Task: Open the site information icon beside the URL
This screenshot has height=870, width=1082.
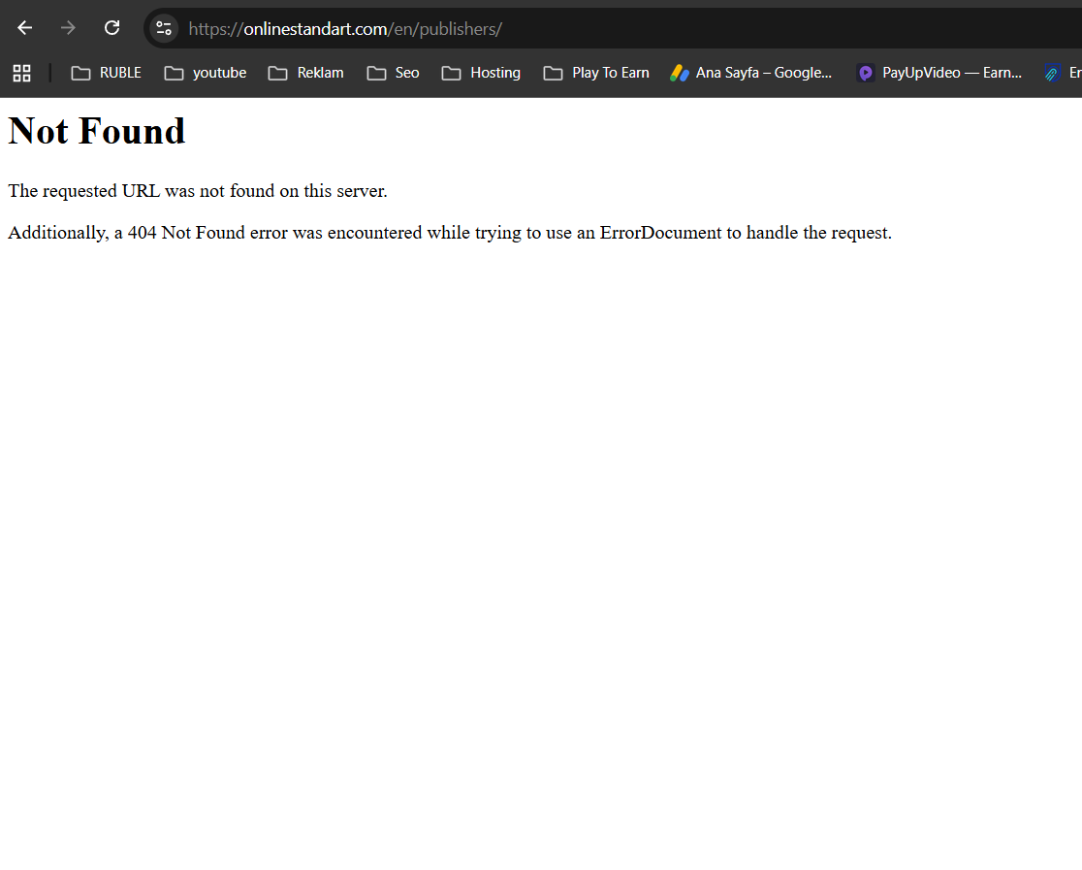Action: click(x=164, y=28)
